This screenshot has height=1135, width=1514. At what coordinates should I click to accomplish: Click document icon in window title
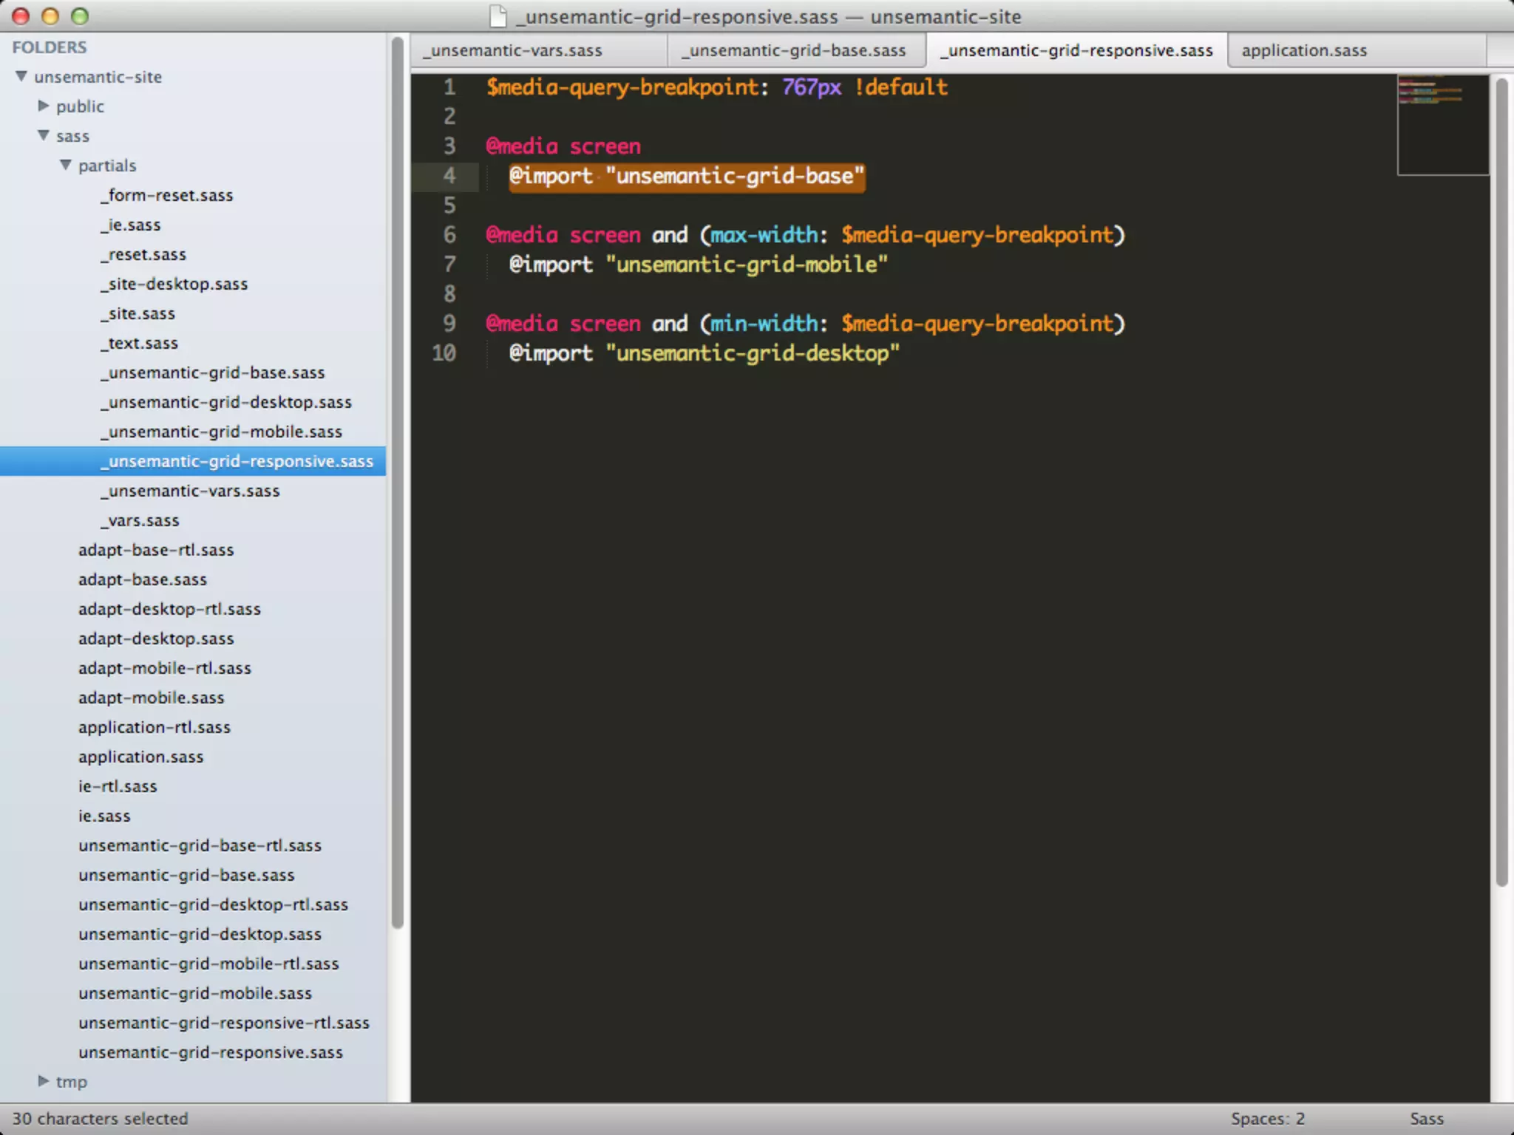point(499,16)
